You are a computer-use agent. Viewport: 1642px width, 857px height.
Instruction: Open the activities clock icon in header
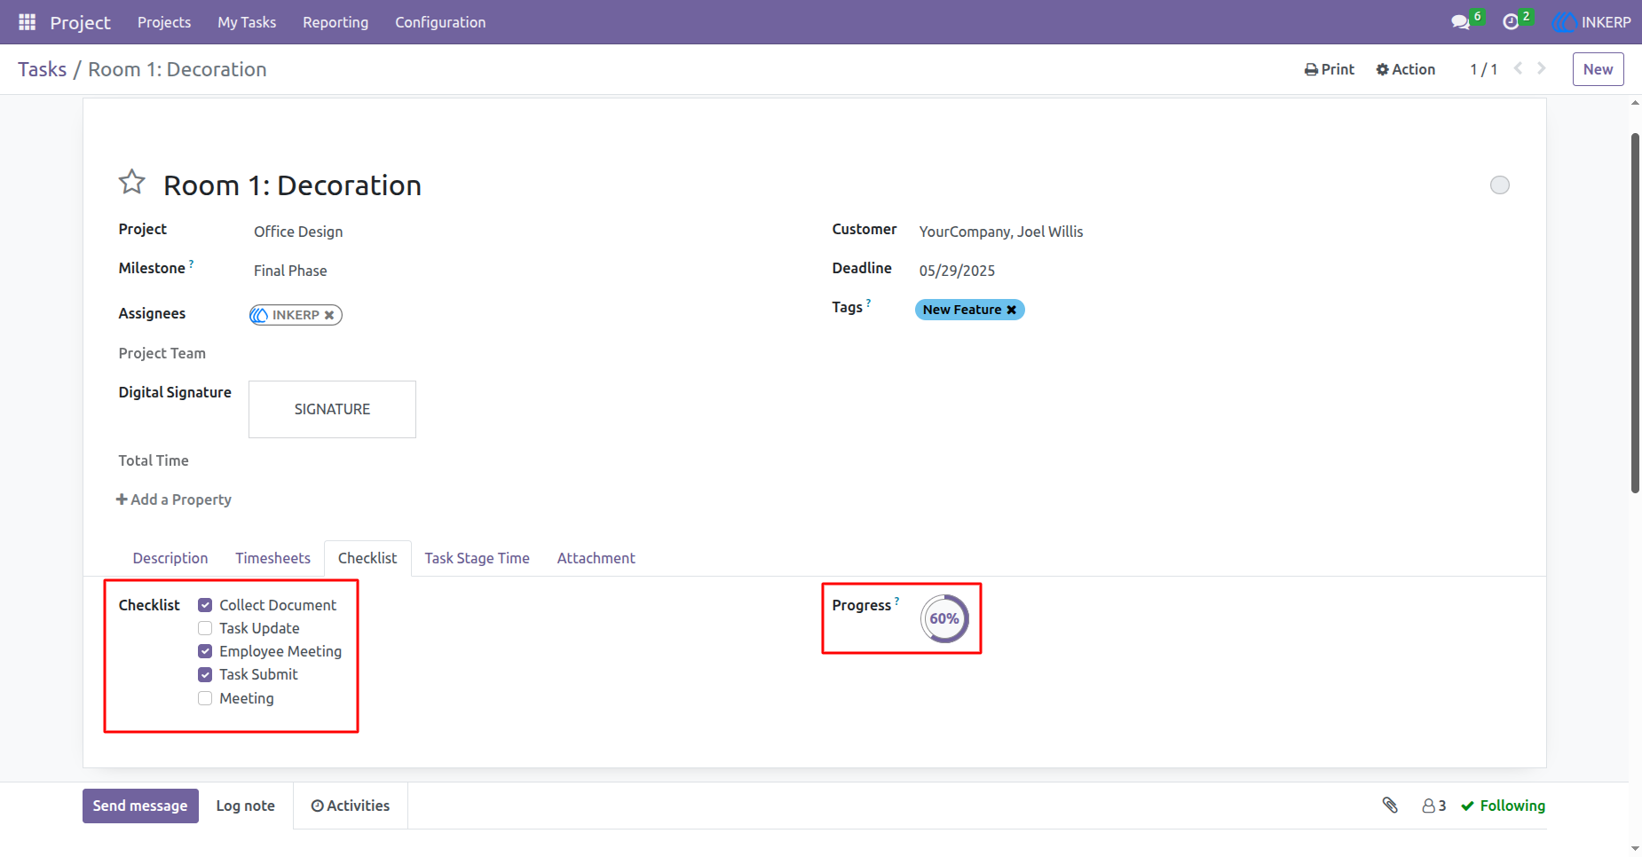[1511, 22]
